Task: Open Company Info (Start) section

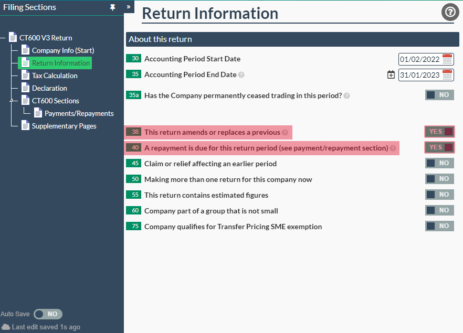Action: click(x=63, y=50)
